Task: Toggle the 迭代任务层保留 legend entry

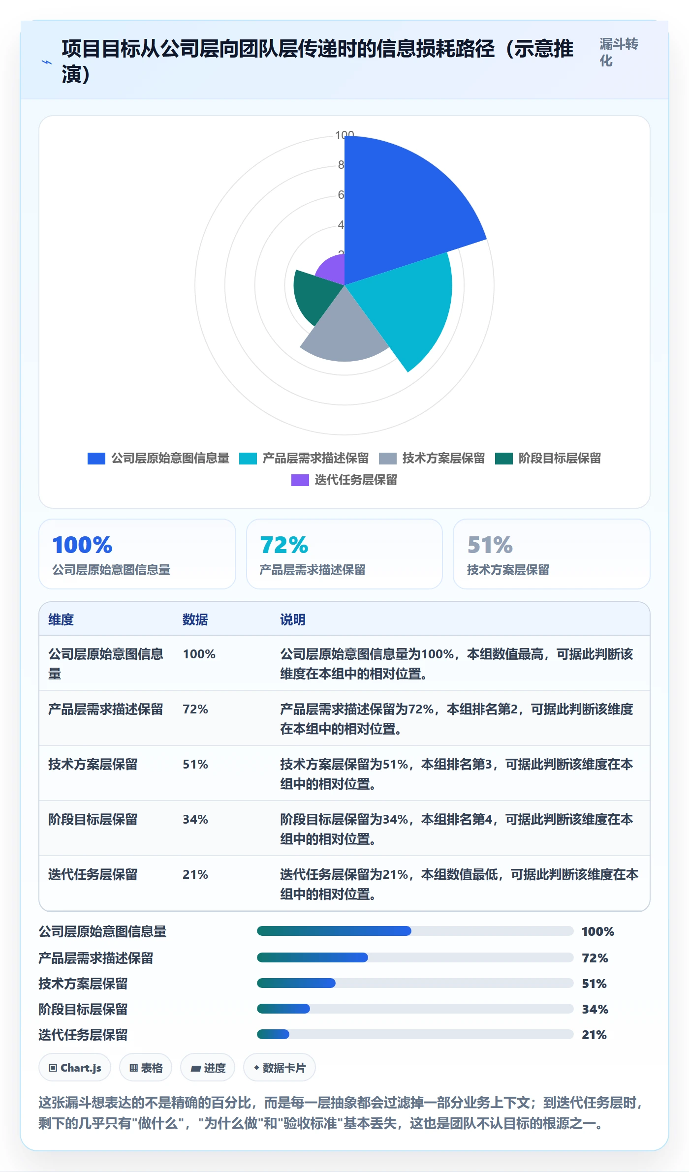Action: coord(344,480)
